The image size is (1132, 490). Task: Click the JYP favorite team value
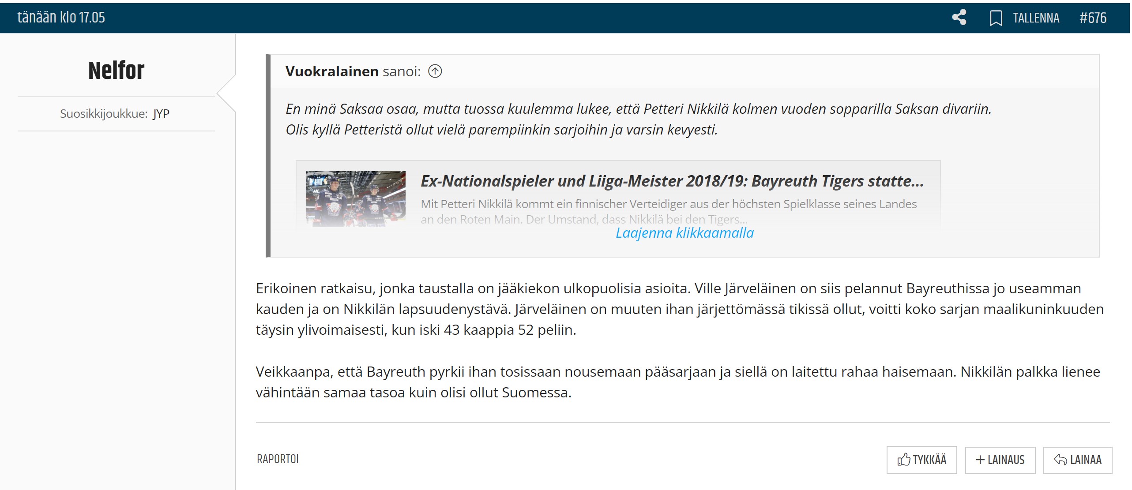coord(161,114)
